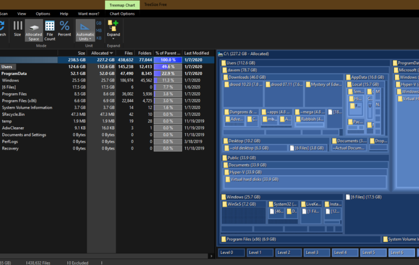Viewport: 419px width, 265px height.
Task: Select the ProgramData row in folder list
Action: point(14,74)
